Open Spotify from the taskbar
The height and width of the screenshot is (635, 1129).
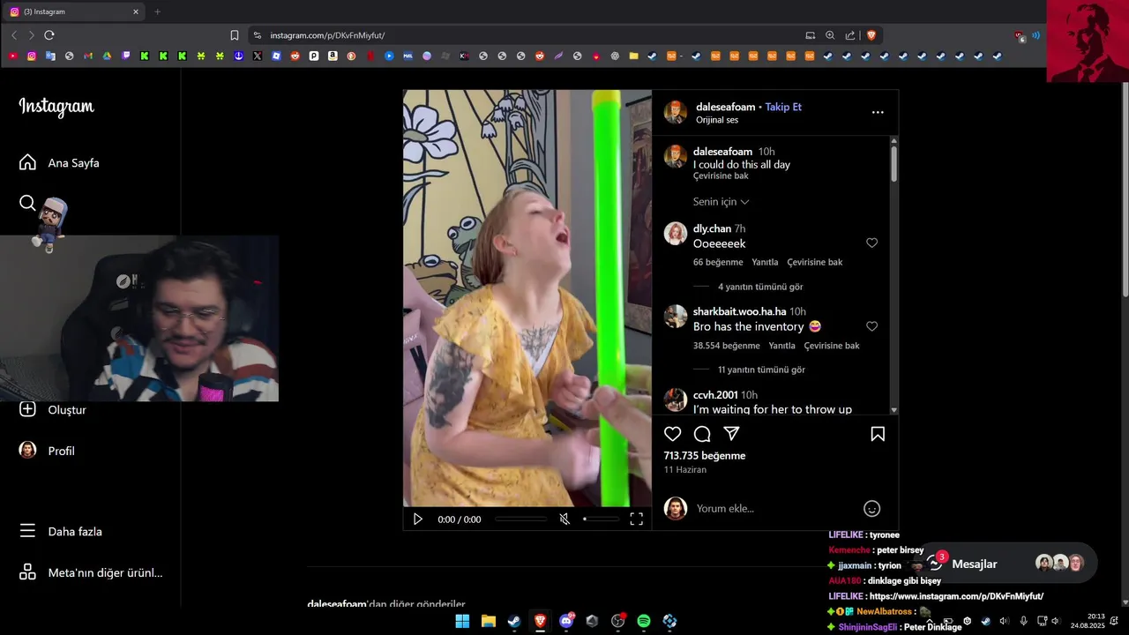point(644,621)
